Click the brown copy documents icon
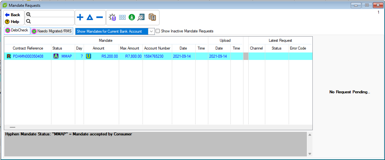The width and height of the screenshot is (385, 160). 152,17
